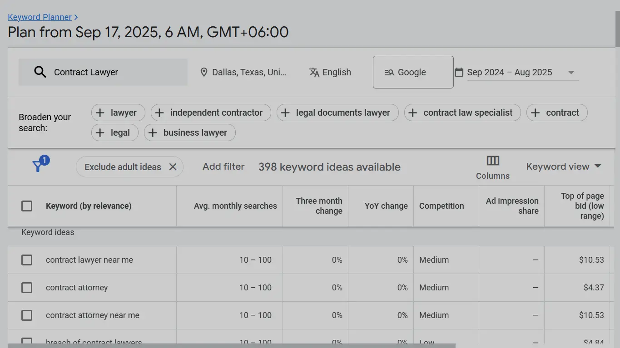
Task: Open the filters funnel icon
Action: [39, 166]
